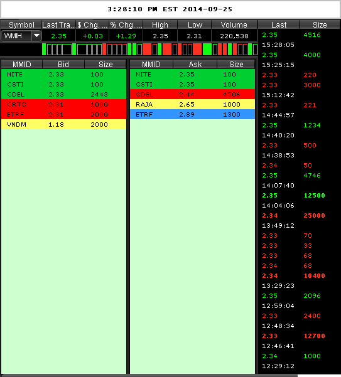The height and width of the screenshot is (377, 341).
Task: Select the CSTI bid row at 2.33
Action: pos(64,85)
